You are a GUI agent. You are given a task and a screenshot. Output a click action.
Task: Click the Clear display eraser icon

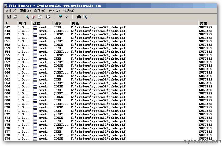coord(40,17)
